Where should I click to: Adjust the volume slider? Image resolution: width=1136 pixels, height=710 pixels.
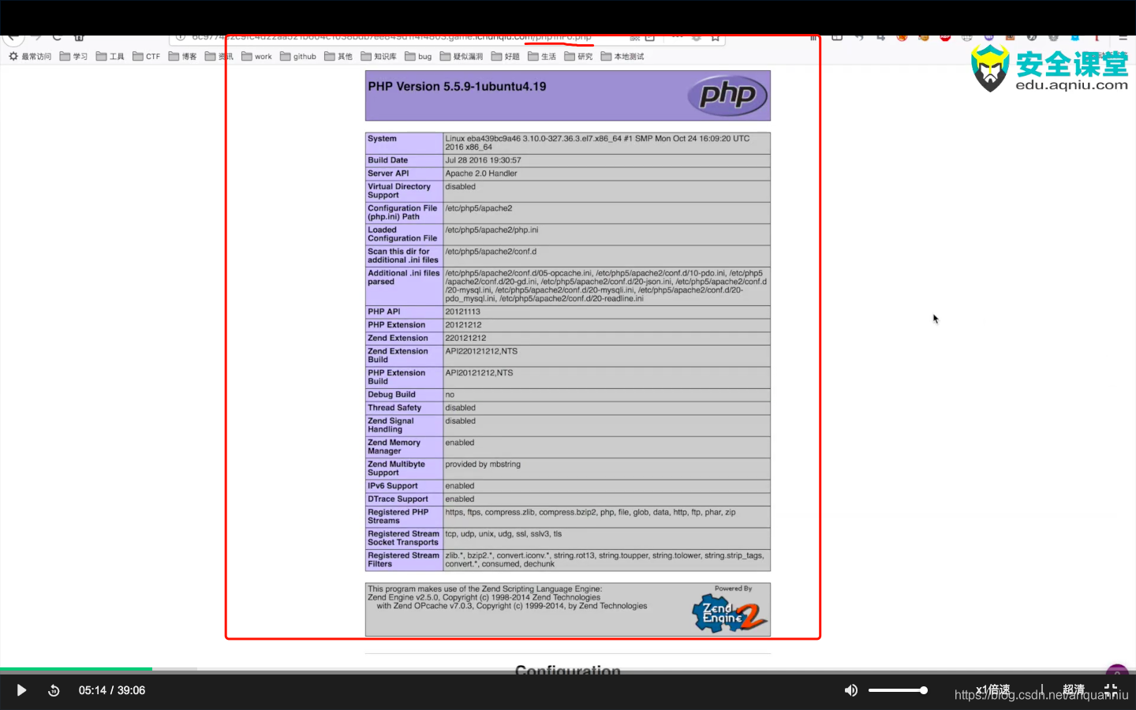pos(898,690)
